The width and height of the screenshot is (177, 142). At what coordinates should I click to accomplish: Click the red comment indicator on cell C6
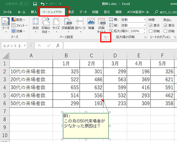pyautogui.click(x=102, y=100)
